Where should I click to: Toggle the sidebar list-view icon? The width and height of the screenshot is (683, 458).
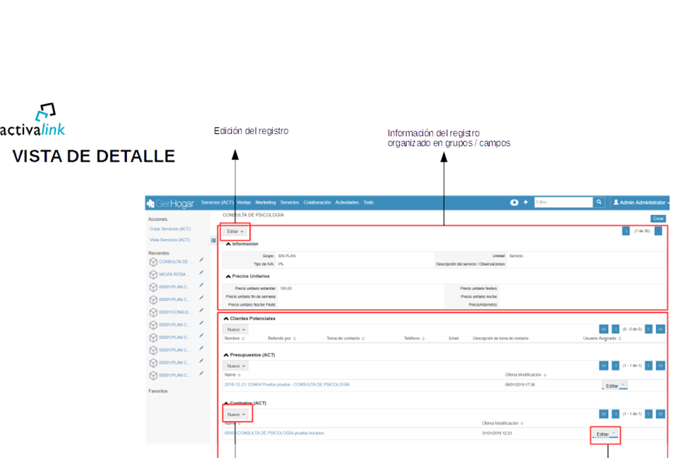point(213,240)
